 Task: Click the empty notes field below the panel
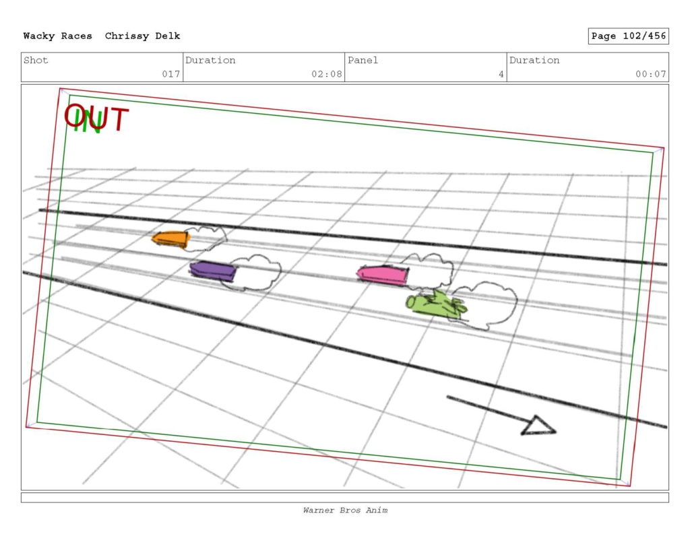[345, 498]
